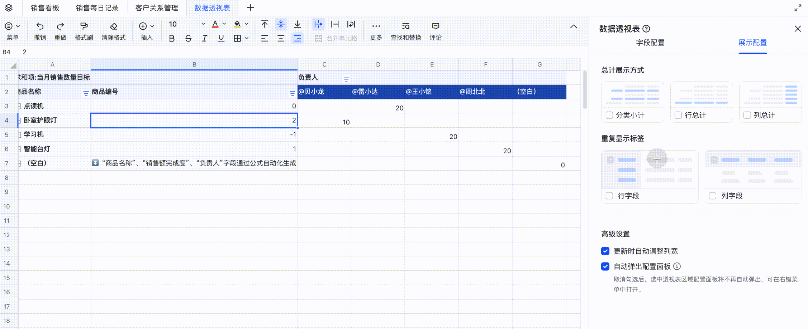Viewport: 808px width, 329px height.
Task: Open the borders dropdown arrow
Action: pyautogui.click(x=247, y=38)
